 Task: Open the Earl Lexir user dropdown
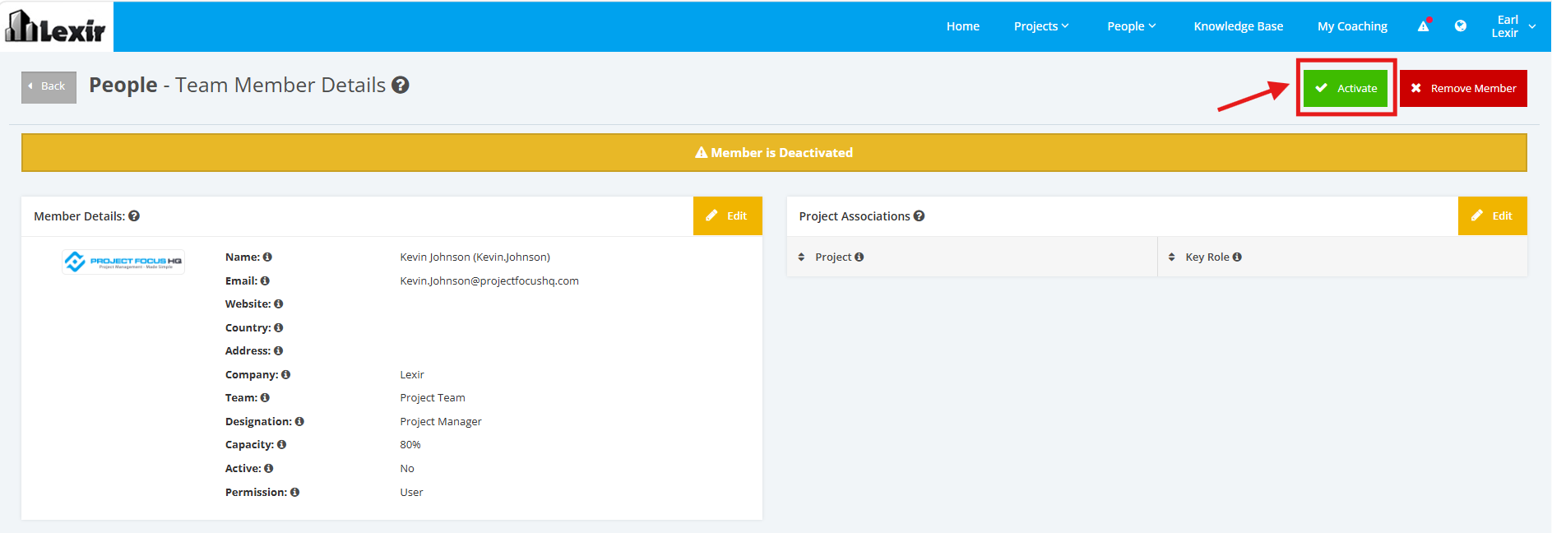(1513, 26)
